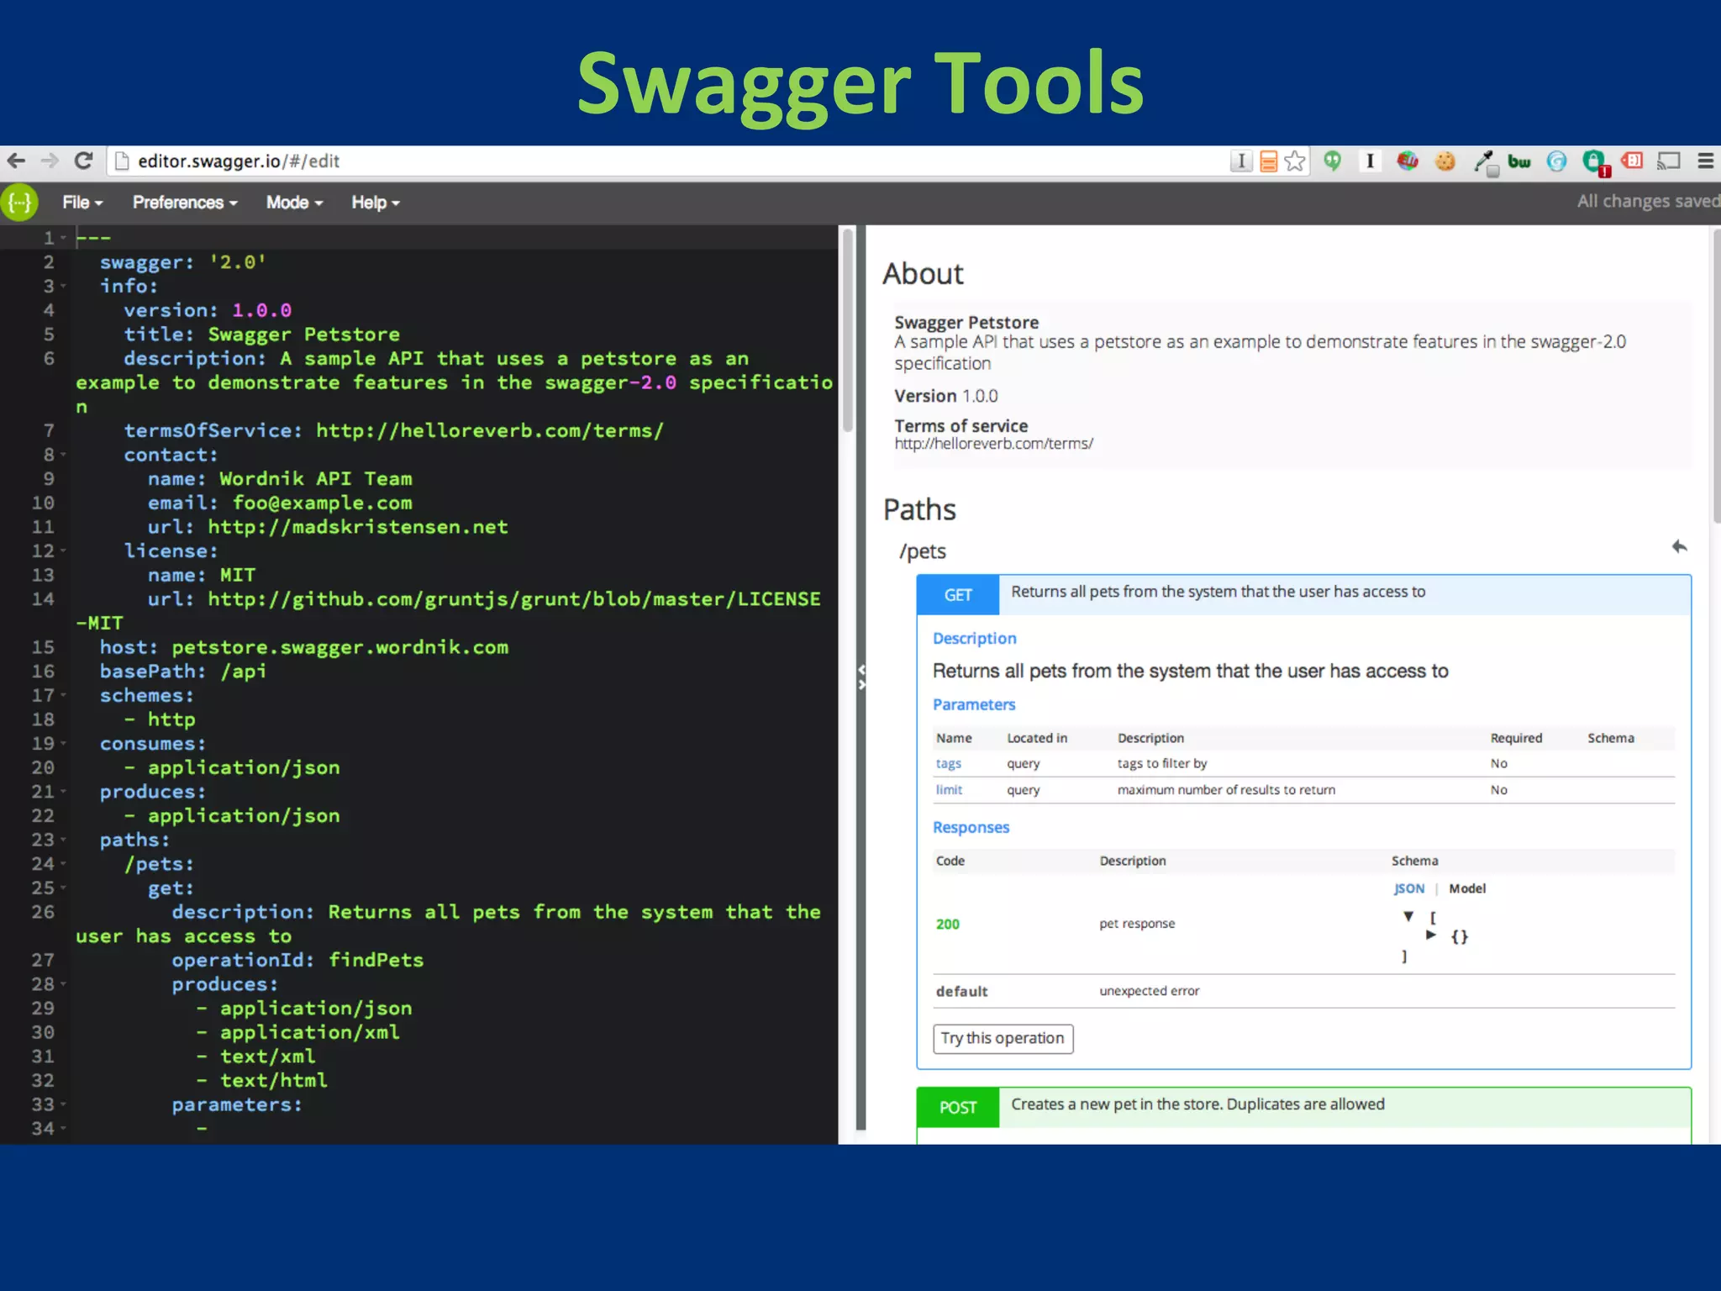1721x1291 pixels.
Task: Open the green bw extension
Action: tap(1519, 161)
